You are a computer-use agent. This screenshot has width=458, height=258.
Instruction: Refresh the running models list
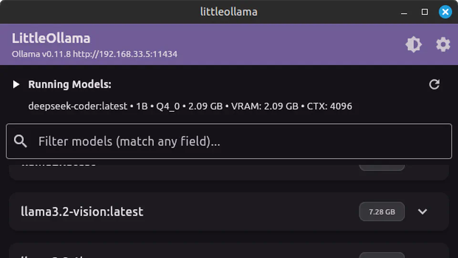434,85
